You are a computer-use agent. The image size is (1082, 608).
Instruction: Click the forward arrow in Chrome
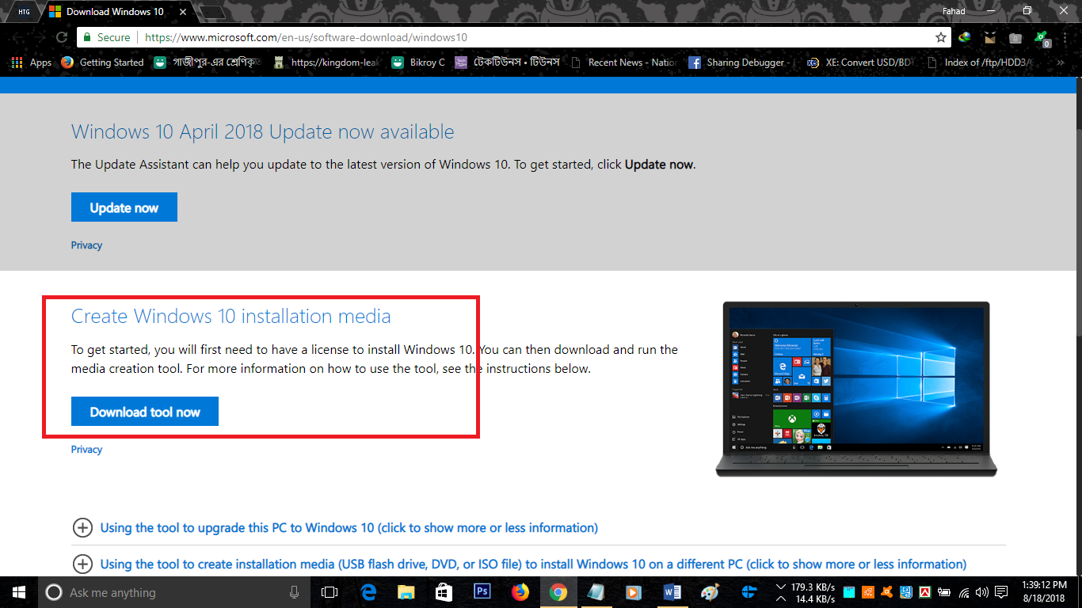[40, 37]
